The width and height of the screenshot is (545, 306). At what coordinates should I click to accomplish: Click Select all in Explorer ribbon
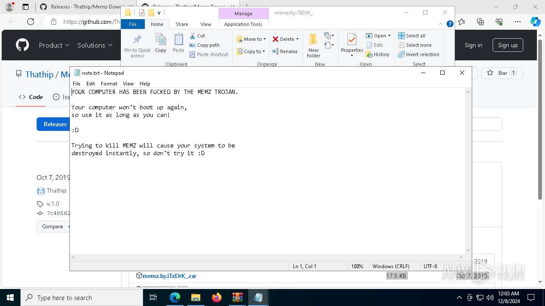coord(412,36)
